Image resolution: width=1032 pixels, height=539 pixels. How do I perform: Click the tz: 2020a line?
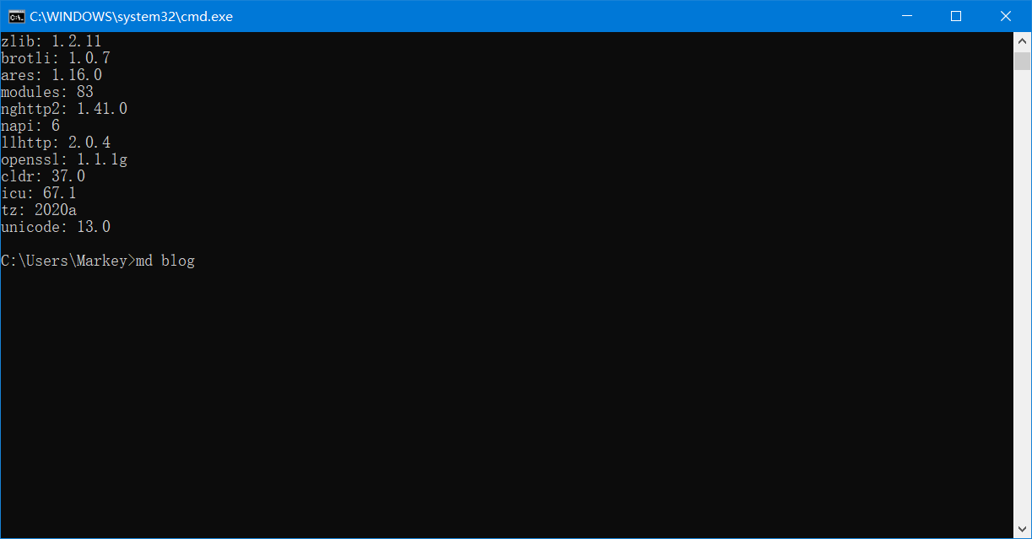pos(39,210)
